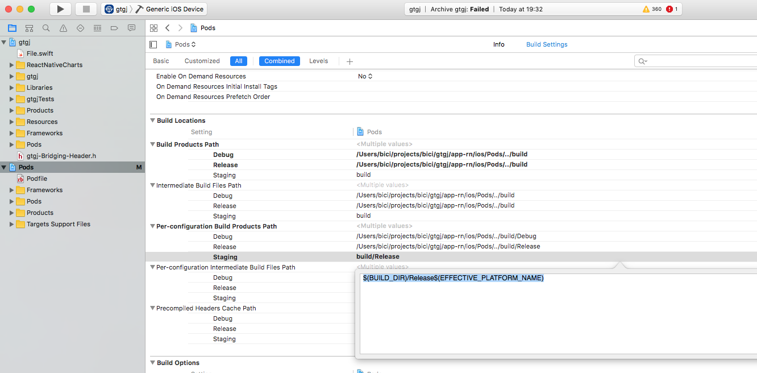Expand the ReactNativeCharts folder
Screen dimensions: 757x373
pyautogui.click(x=11, y=65)
